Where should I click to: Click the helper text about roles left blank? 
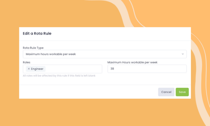[x=59, y=76]
